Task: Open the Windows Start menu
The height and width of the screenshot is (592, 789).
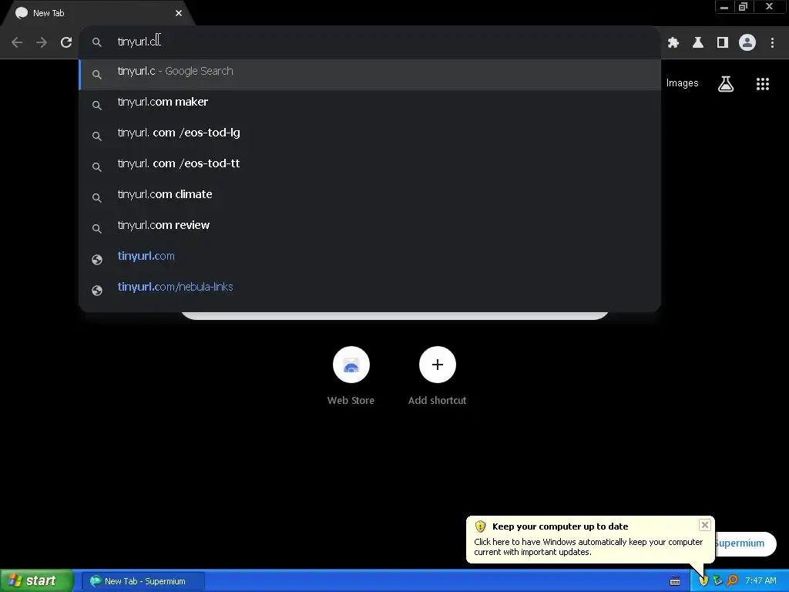Action: click(x=37, y=580)
